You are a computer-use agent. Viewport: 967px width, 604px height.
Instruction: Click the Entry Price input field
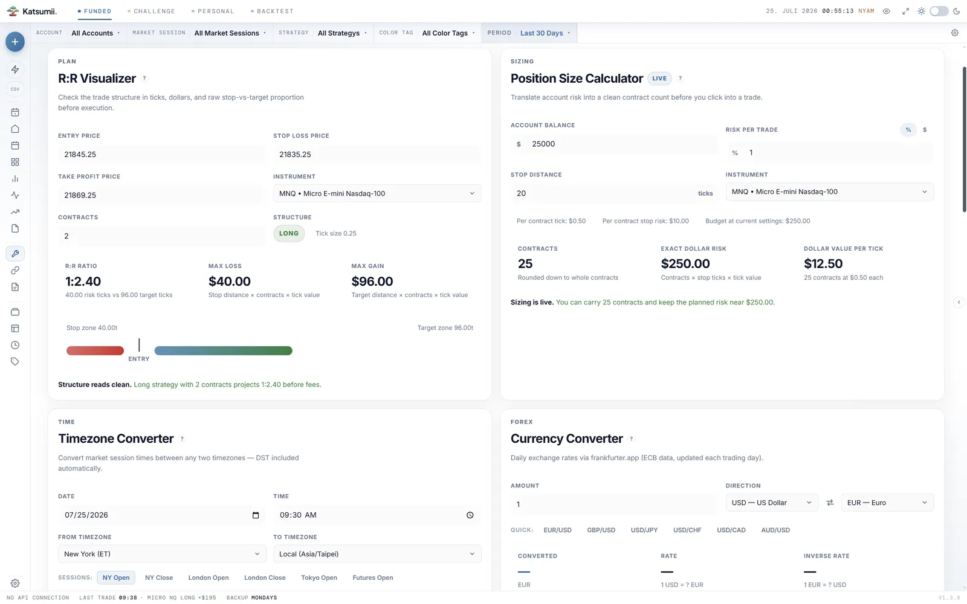(161, 155)
